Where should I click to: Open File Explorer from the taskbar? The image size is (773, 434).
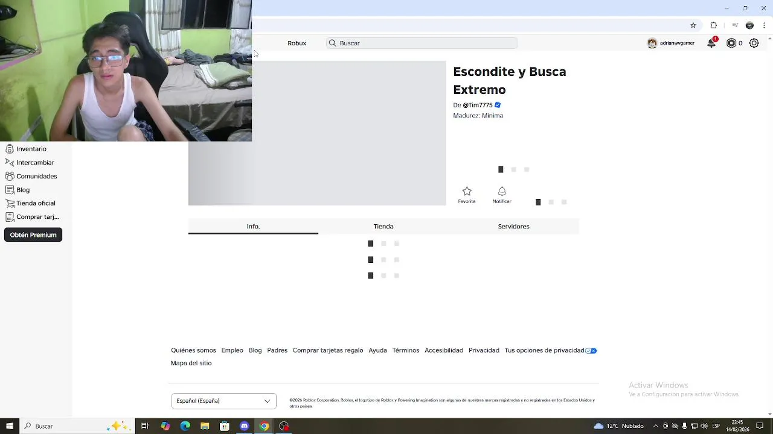pyautogui.click(x=205, y=426)
